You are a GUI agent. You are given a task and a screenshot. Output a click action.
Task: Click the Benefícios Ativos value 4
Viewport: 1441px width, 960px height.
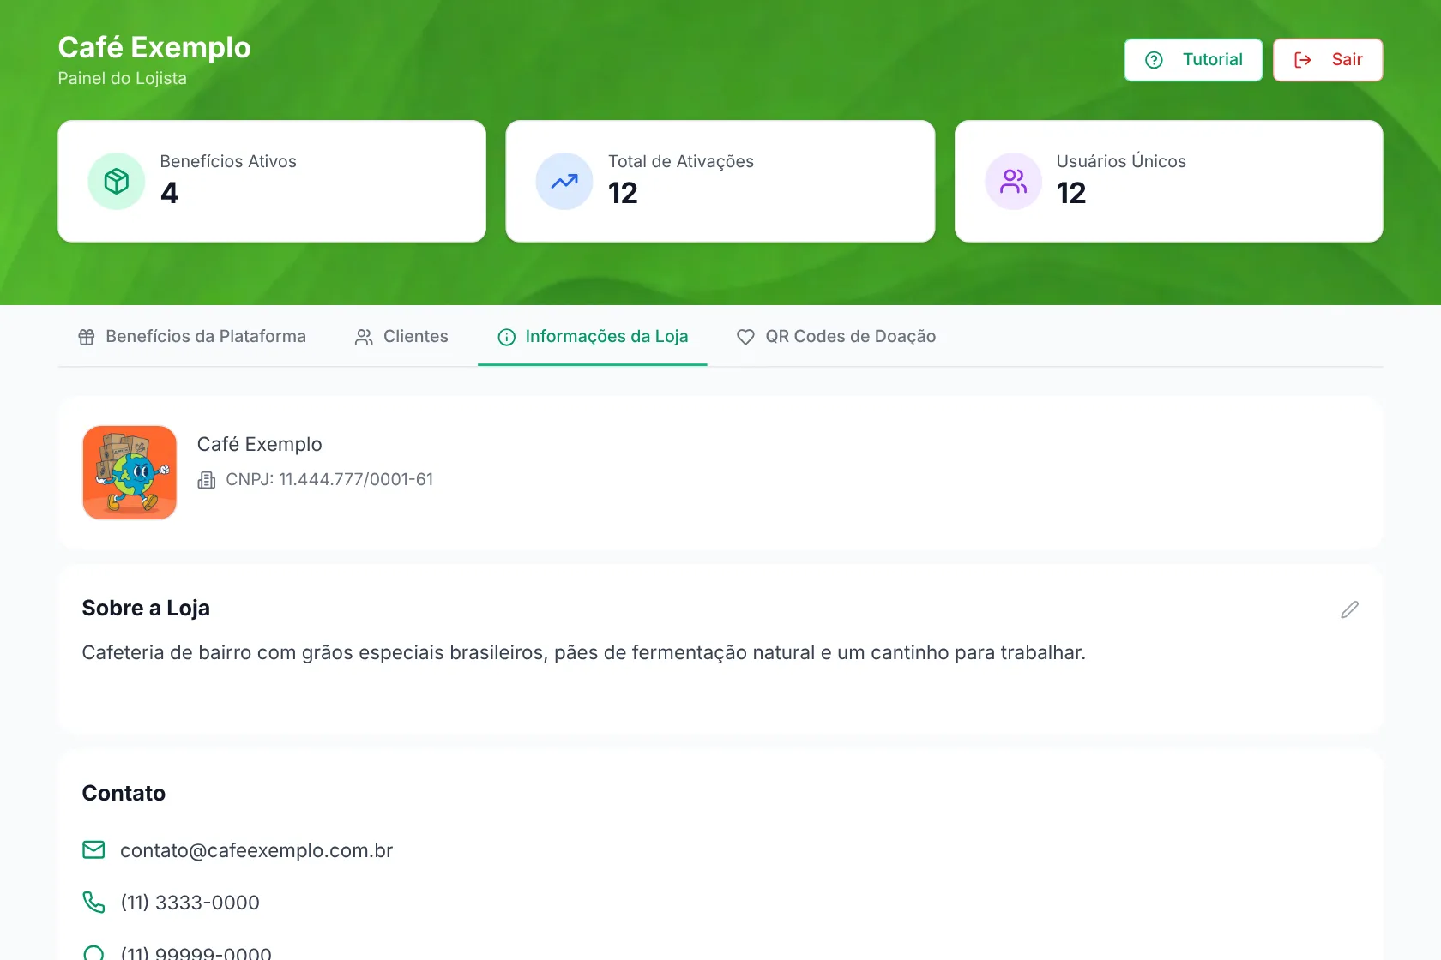tap(170, 193)
